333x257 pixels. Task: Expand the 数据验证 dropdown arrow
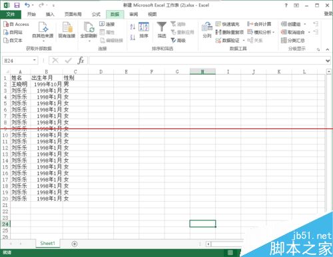point(244,41)
